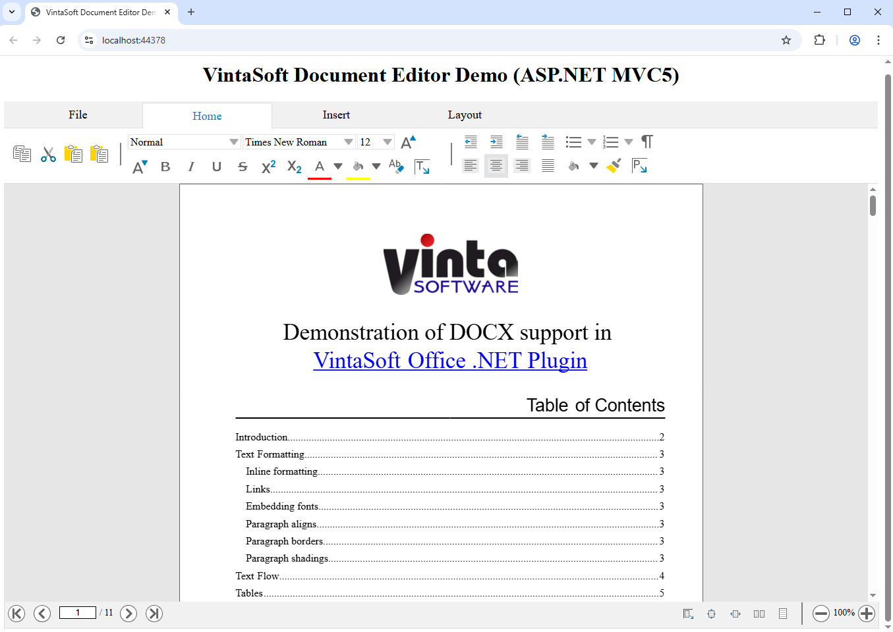Click the Cut scissors icon
This screenshot has height=632, width=893.
click(x=48, y=154)
